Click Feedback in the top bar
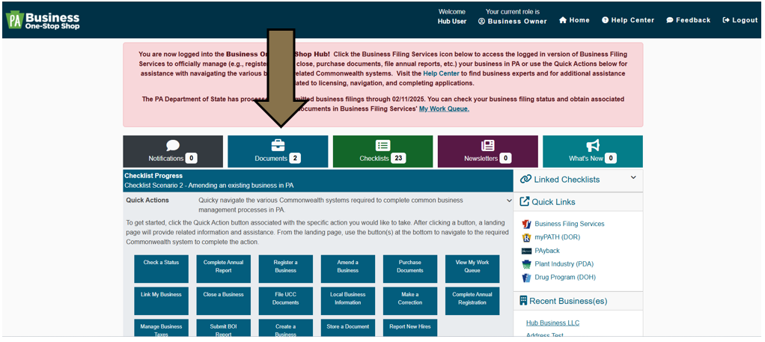Screen dimensions: 765x342 [x=689, y=20]
